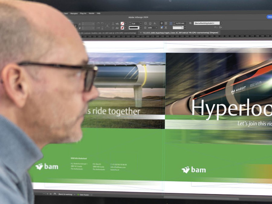Image resolution: width=272 pixels, height=204 pixels.
Task: Open the rotation angle dropdown
Action: [93, 24]
